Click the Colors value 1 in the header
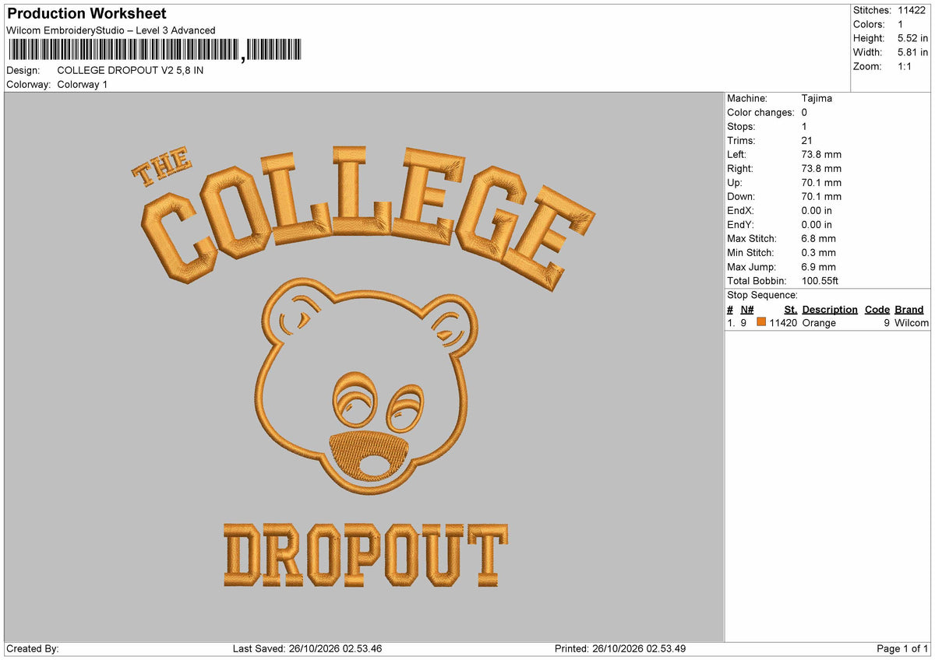Viewport: 935px width, 660px height. click(x=901, y=24)
